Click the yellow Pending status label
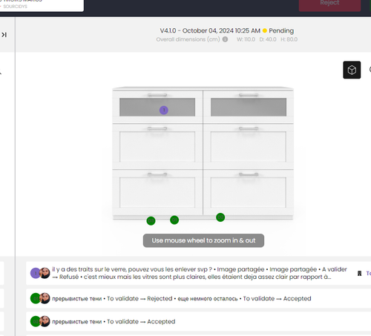The height and width of the screenshot is (336, 371). coord(278,30)
